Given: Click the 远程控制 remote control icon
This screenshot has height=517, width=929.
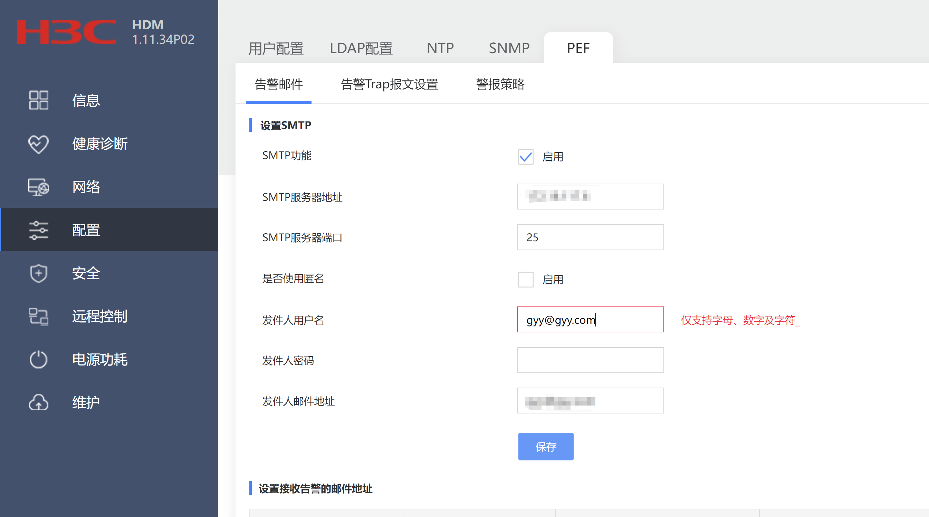Looking at the screenshot, I should 38,316.
